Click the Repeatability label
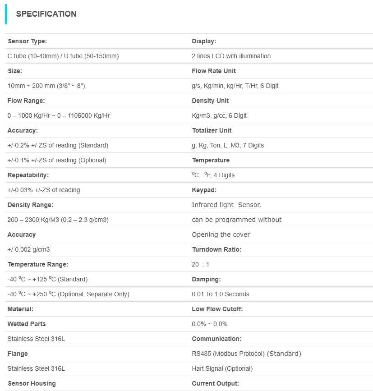 click(28, 175)
